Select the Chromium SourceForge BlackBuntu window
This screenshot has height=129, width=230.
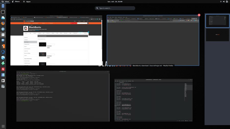pos(56,40)
